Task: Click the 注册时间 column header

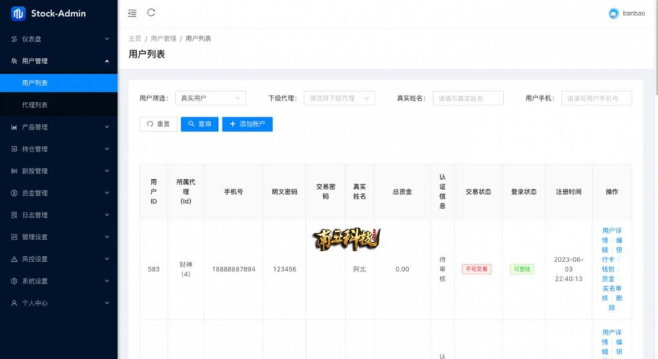Action: tap(568, 191)
